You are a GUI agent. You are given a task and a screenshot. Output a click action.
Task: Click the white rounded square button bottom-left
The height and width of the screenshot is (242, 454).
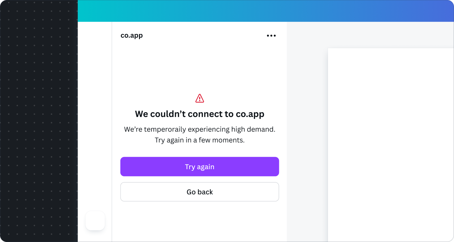pos(95,221)
